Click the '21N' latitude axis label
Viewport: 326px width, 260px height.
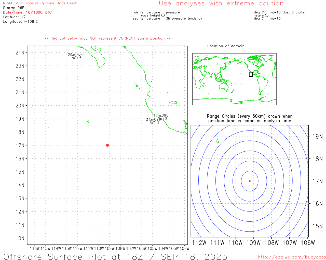pyautogui.click(x=20, y=92)
